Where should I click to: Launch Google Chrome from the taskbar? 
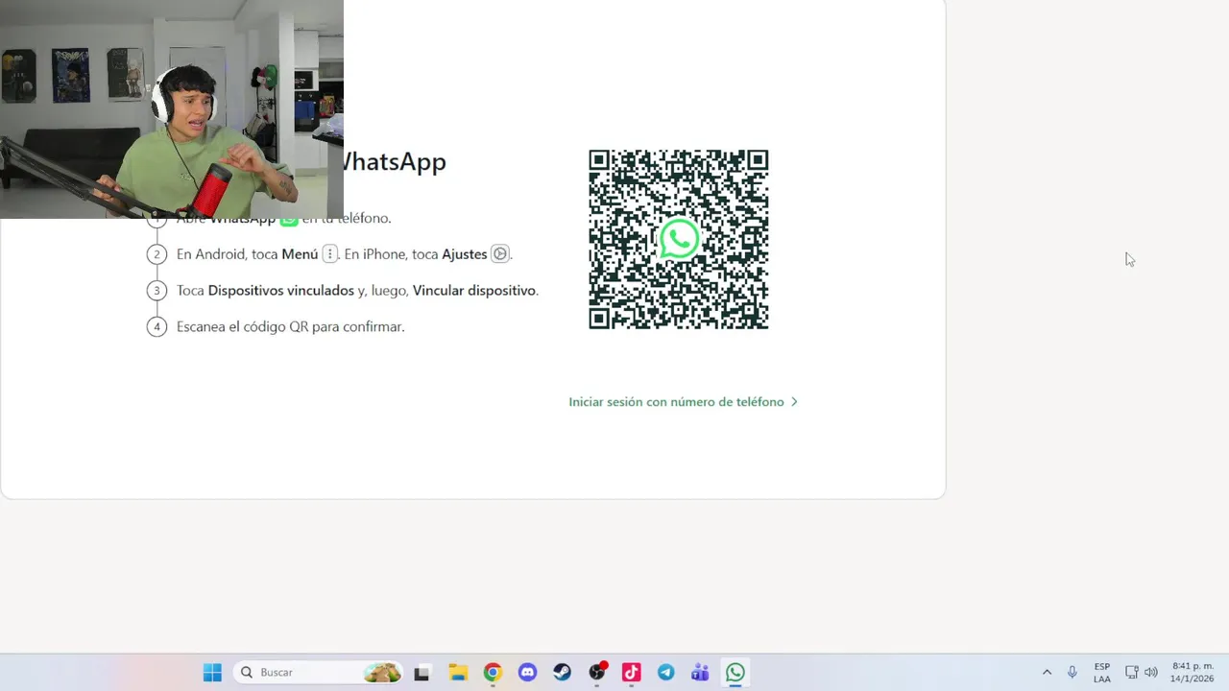pyautogui.click(x=493, y=673)
